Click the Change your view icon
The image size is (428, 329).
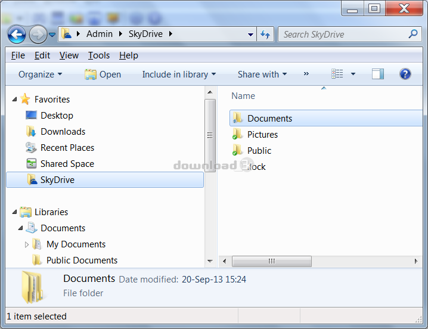pos(337,74)
